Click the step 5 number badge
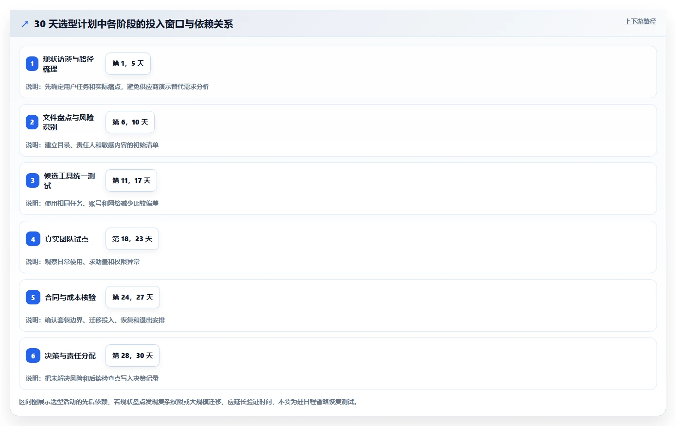 33,297
